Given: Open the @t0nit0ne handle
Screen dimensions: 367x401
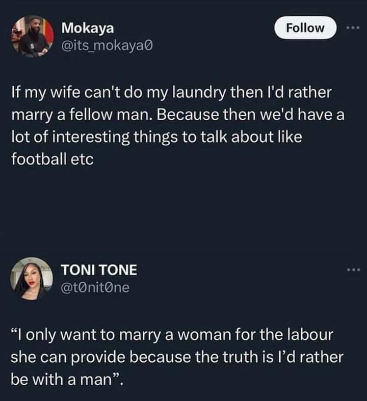Looking at the screenshot, I should (x=95, y=288).
